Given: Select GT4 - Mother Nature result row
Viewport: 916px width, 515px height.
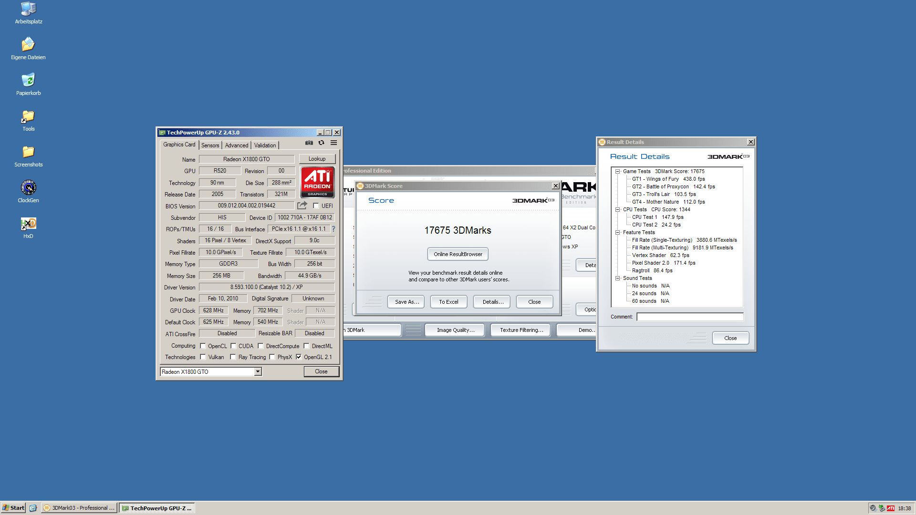Looking at the screenshot, I should pos(668,202).
